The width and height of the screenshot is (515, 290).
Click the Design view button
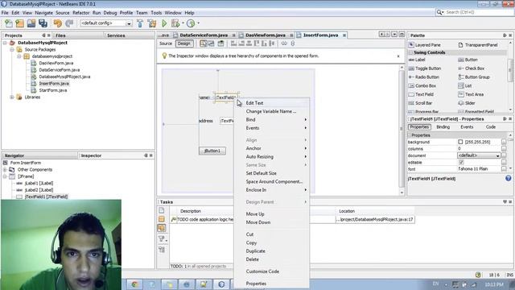pyautogui.click(x=184, y=43)
